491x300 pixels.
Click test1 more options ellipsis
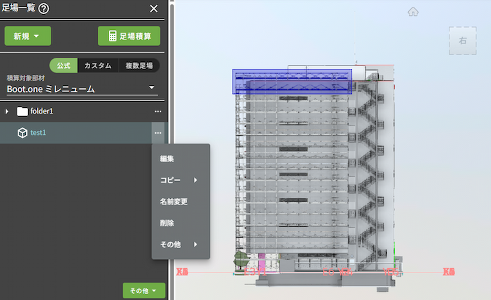point(158,133)
